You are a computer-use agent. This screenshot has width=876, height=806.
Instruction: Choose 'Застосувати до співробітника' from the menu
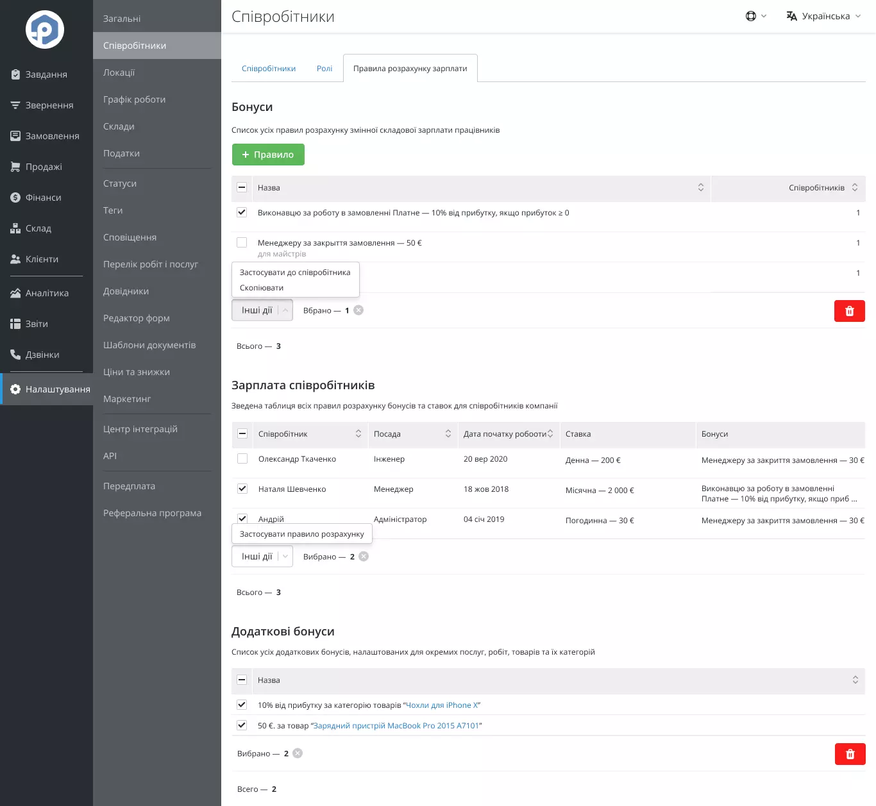coord(295,273)
